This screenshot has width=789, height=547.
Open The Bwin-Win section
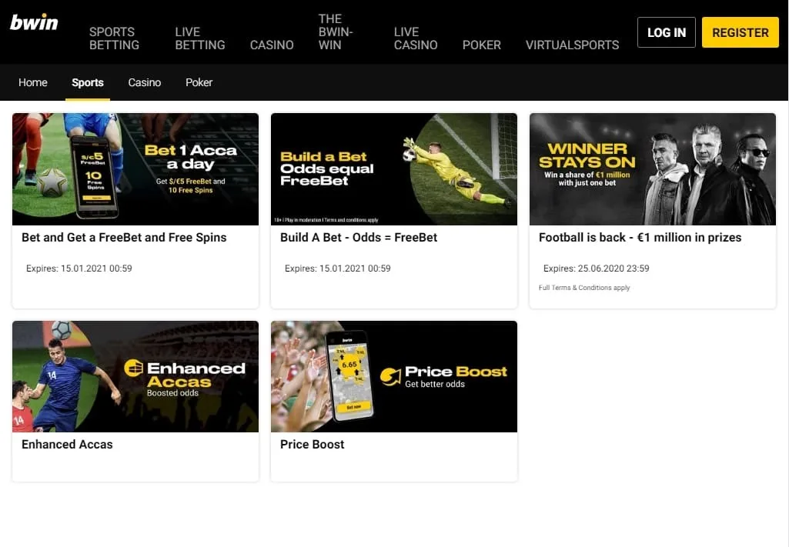336,32
